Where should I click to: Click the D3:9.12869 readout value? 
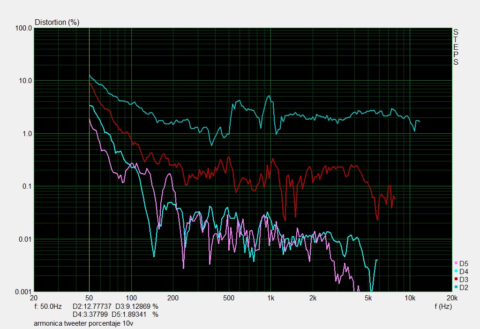(x=133, y=306)
